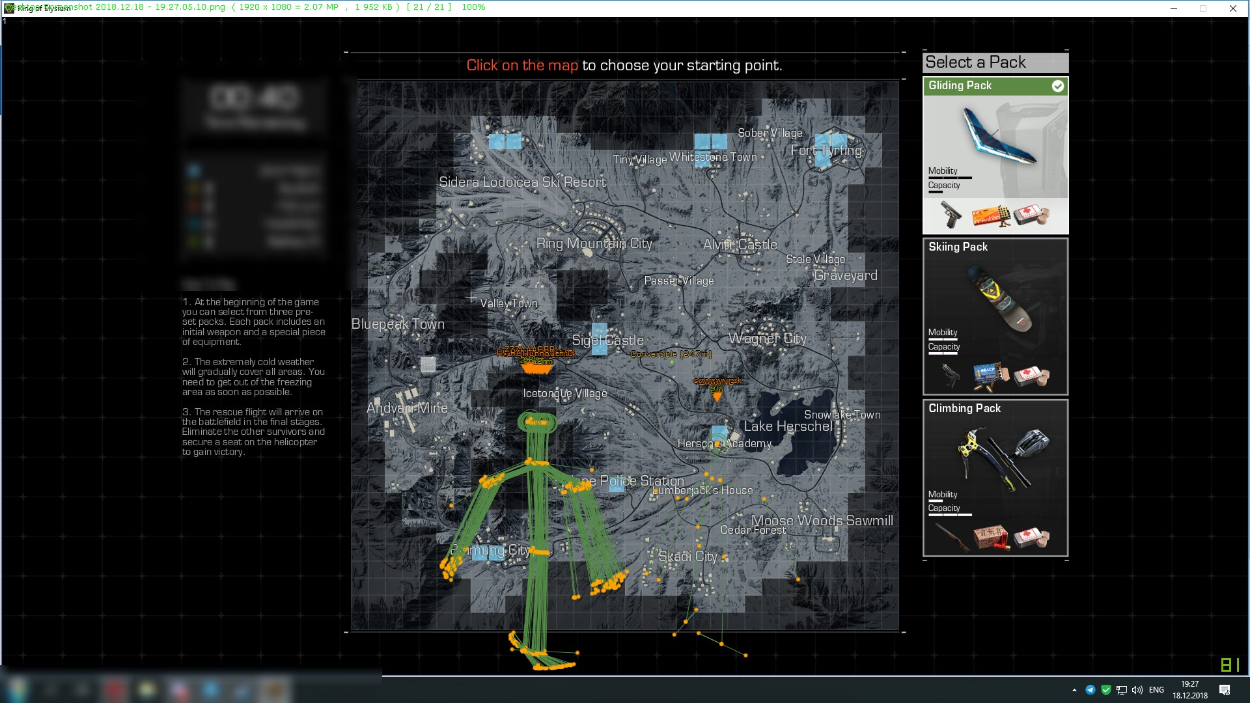The image size is (1250, 703).
Task: Choose Lumberjack's House on the map
Action: pyautogui.click(x=702, y=490)
